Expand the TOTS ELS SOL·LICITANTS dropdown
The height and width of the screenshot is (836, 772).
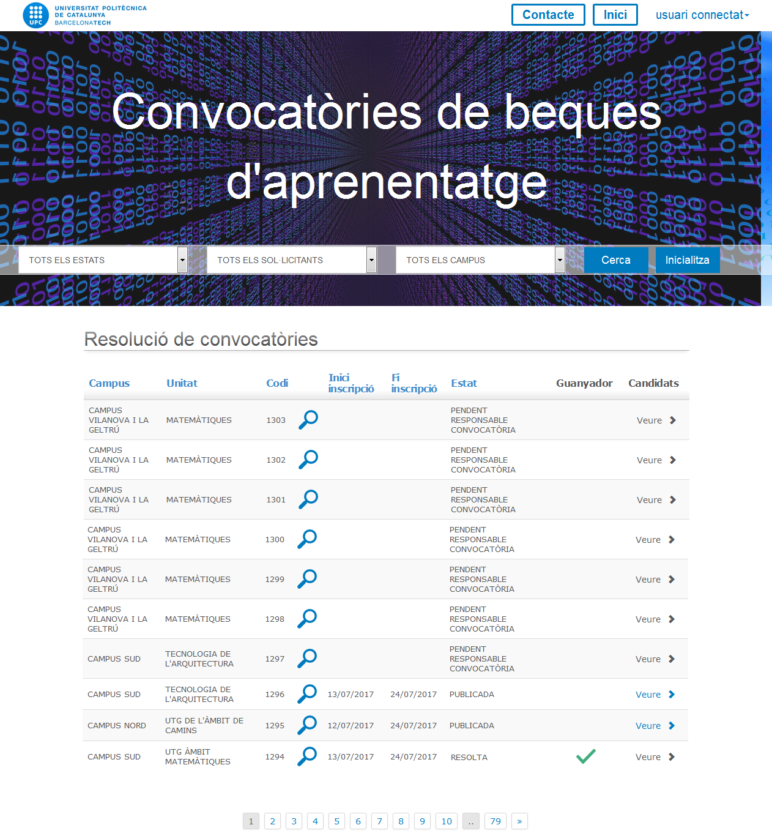point(291,260)
